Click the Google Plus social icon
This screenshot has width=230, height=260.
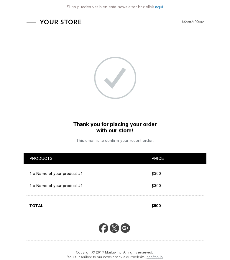tap(125, 228)
